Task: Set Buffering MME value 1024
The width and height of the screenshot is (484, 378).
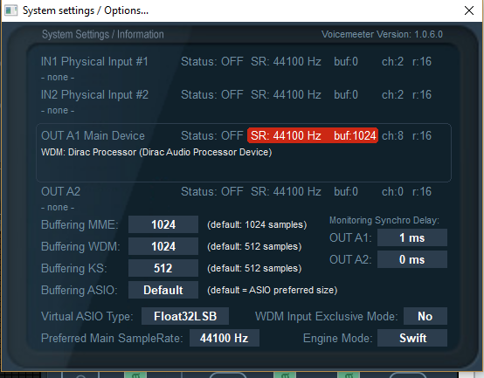Action: (163, 224)
